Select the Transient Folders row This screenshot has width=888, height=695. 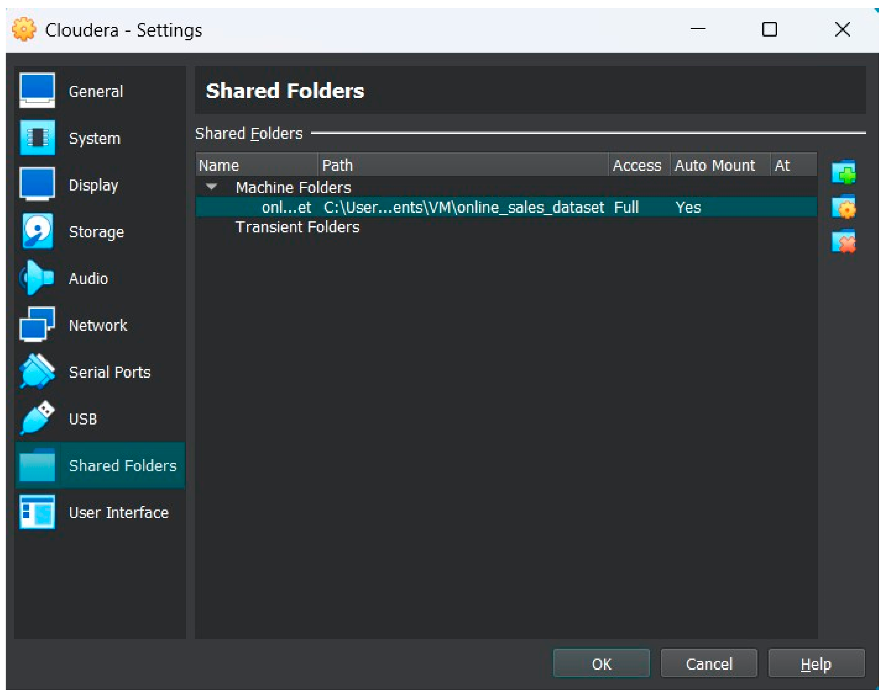(297, 227)
